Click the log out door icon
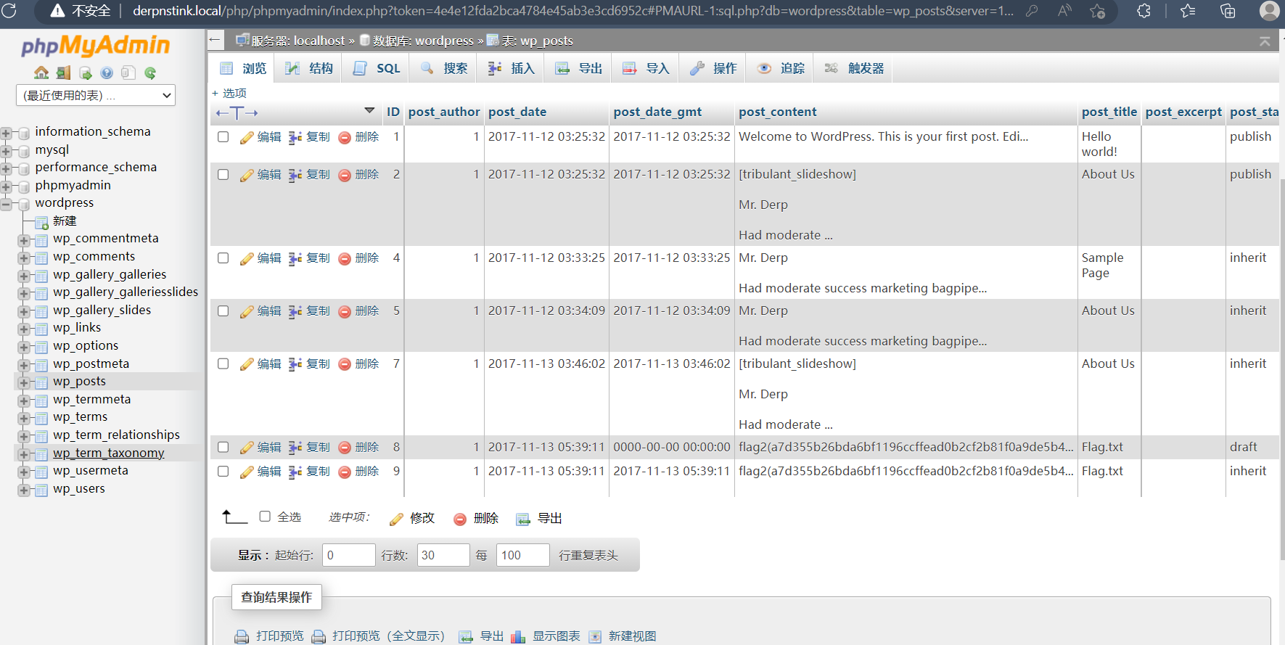Screen dimensions: 1285x645 (64, 73)
